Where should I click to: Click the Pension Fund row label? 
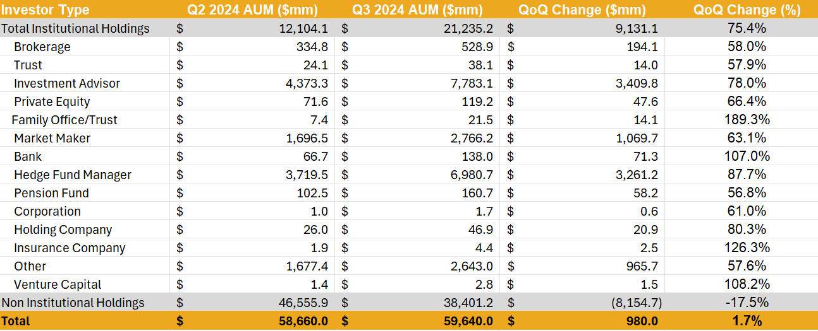point(51,193)
